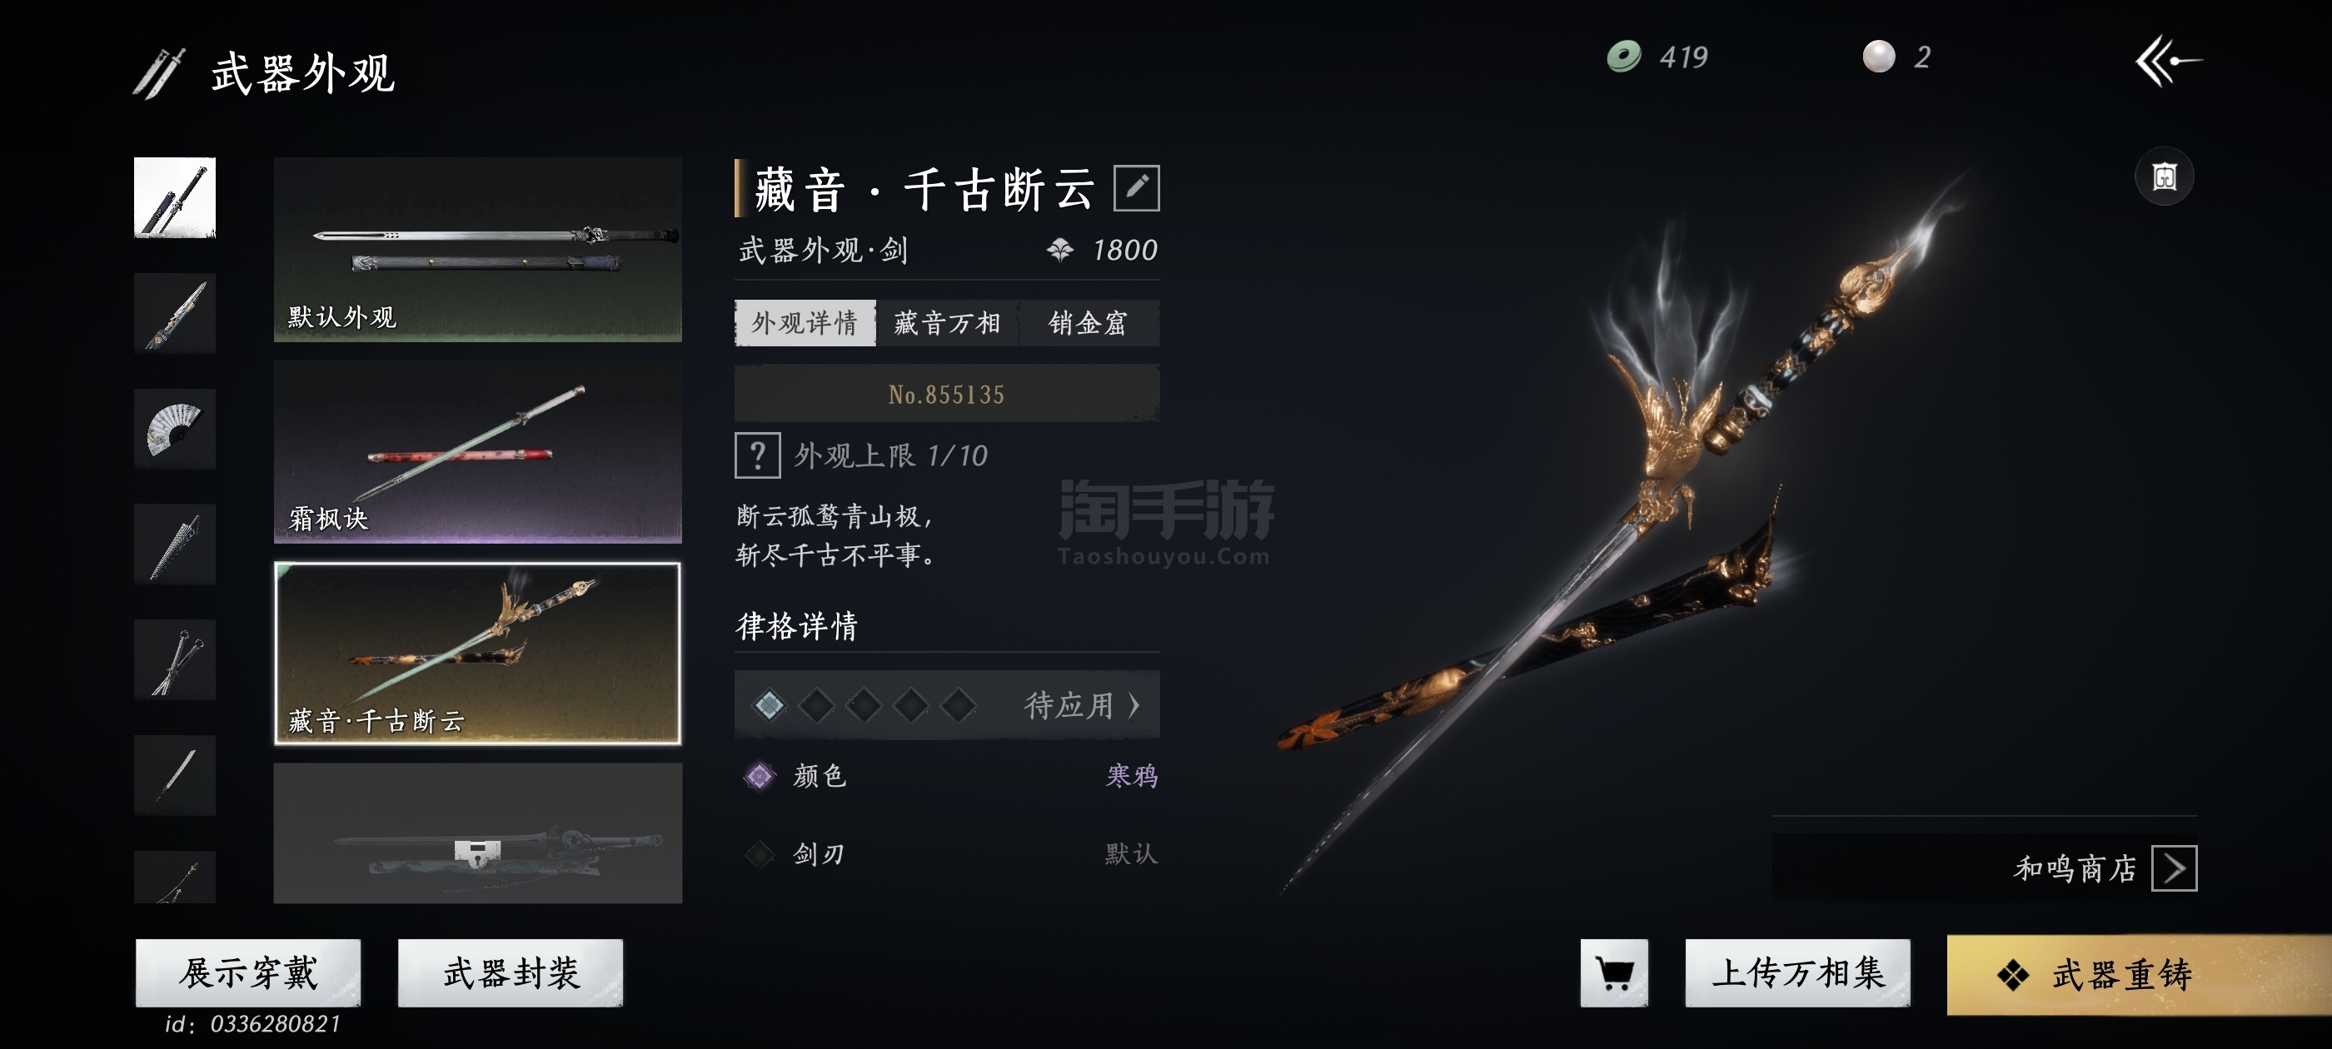Screen dimensions: 2332x1049
Task: Click the pencil rename icon beside weapon name
Action: point(1136,187)
